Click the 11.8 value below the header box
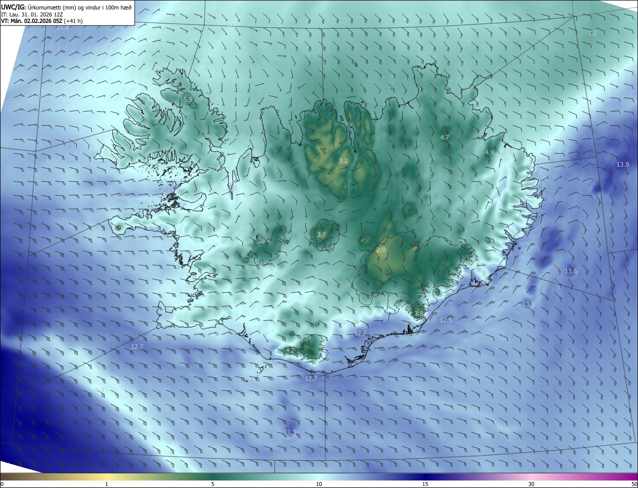638x488 pixels. click(x=63, y=27)
